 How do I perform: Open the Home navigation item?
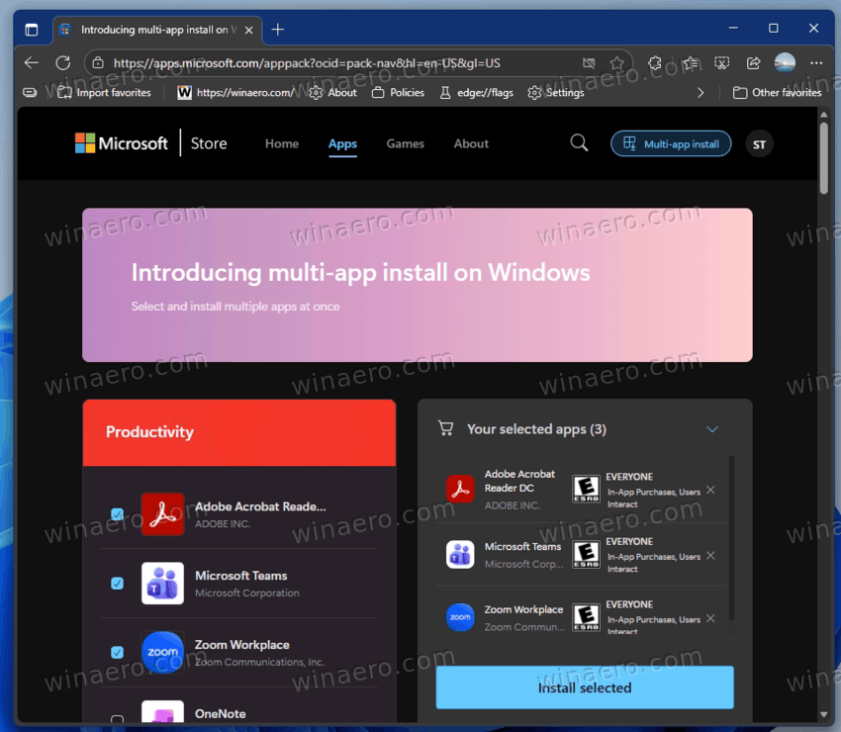click(x=281, y=143)
